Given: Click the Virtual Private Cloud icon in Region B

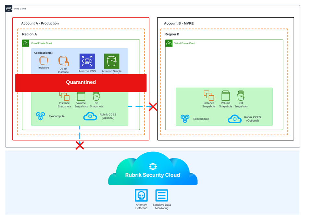Looking at the screenshot, I should tap(169, 43).
